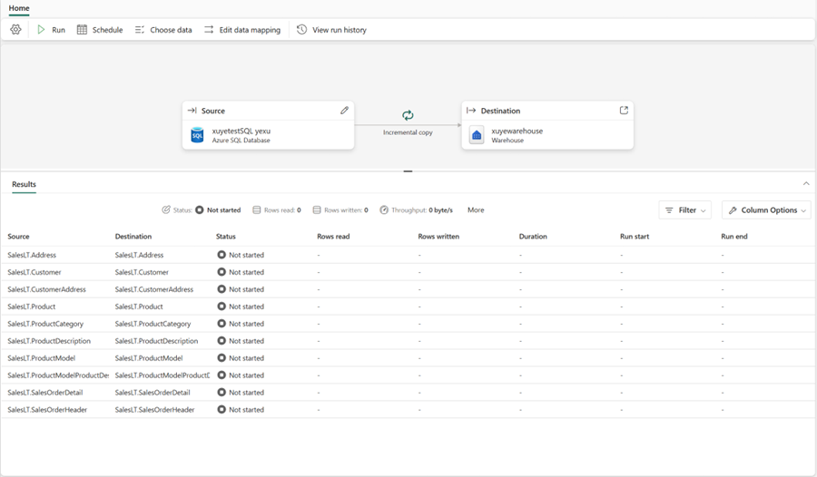Click the Run start column header
The height and width of the screenshot is (477, 817).
(x=635, y=237)
